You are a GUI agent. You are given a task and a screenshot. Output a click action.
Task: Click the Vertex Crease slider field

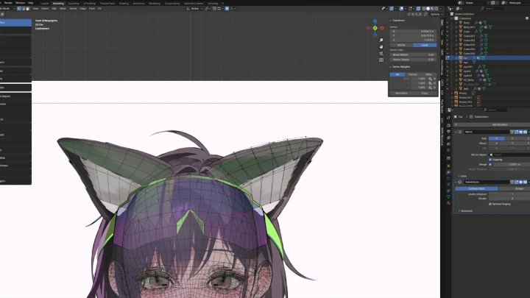tap(413, 60)
